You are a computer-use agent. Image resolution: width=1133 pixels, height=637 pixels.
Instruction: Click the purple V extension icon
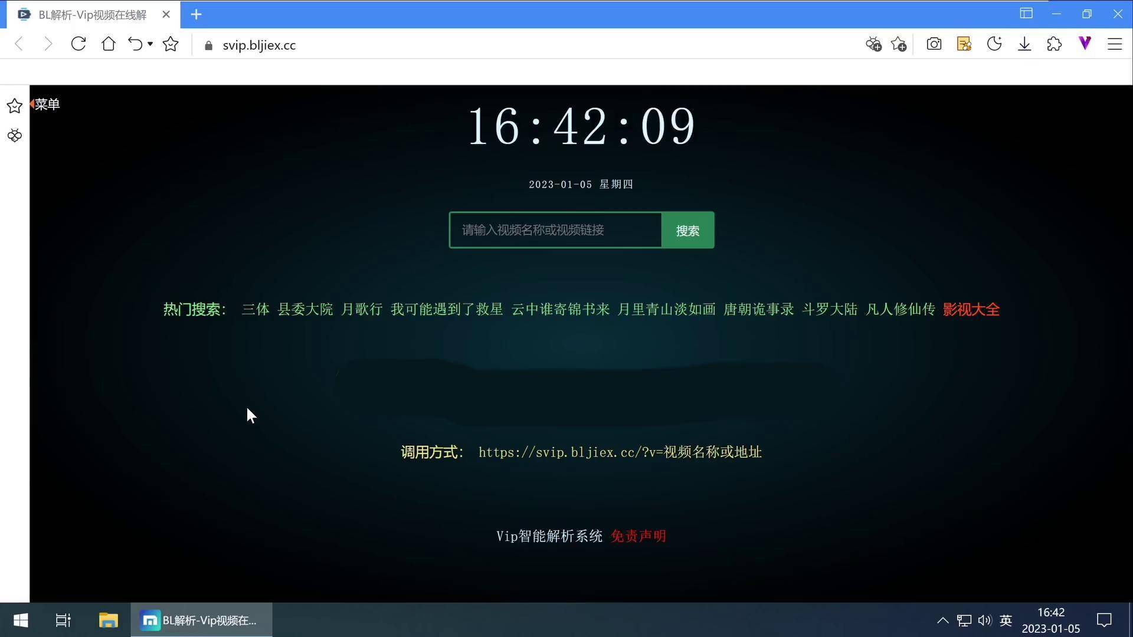click(x=1085, y=44)
